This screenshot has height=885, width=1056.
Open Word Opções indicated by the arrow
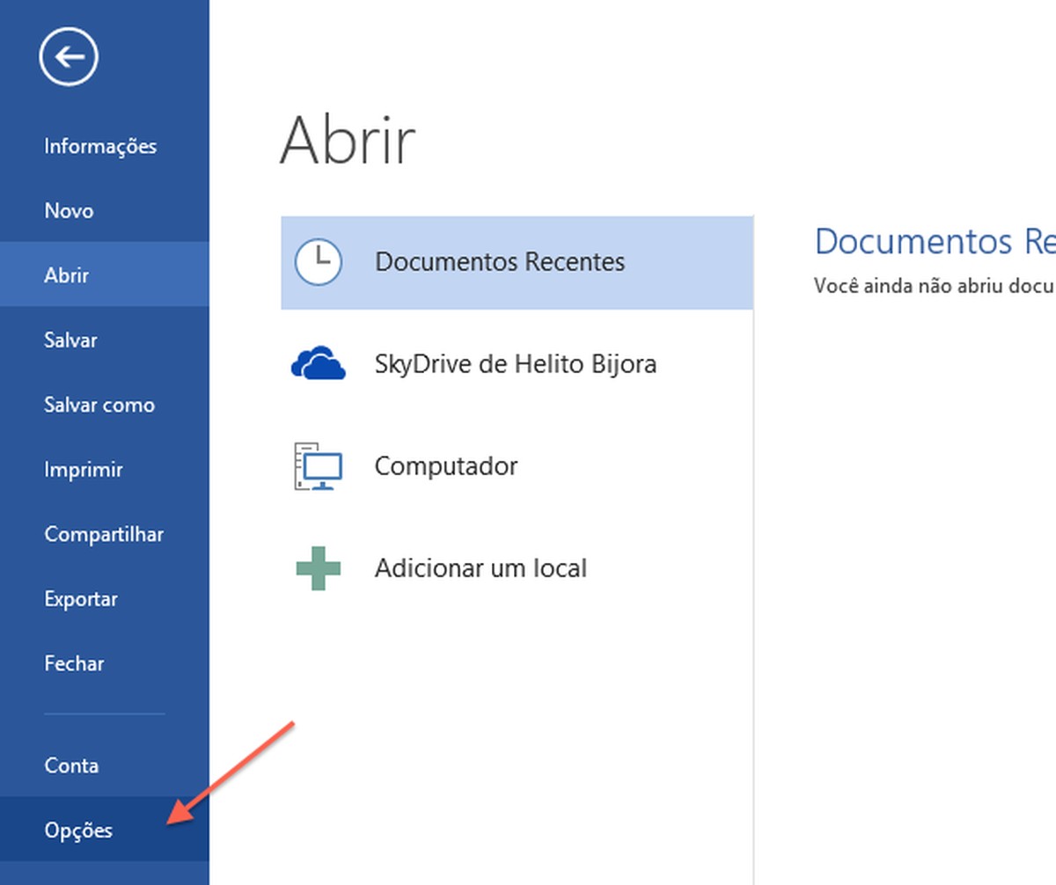click(78, 829)
